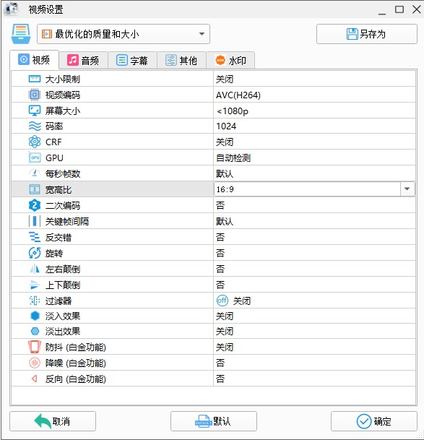Switch to the 水印 tab
Viewport: 424px width, 440px height.
point(230,61)
